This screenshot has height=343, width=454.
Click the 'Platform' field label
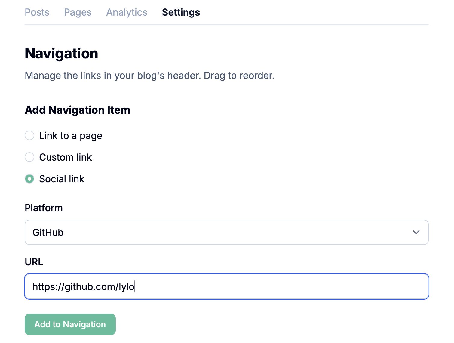(44, 208)
